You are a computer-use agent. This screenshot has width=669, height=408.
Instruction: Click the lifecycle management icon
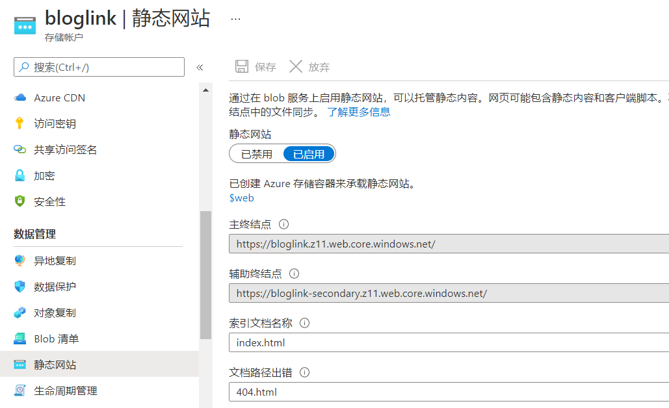20,390
